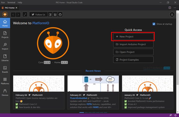Screen dimensions: 179x117
Task: Click the vertical scrollbar on the right
Action: pos(177,49)
